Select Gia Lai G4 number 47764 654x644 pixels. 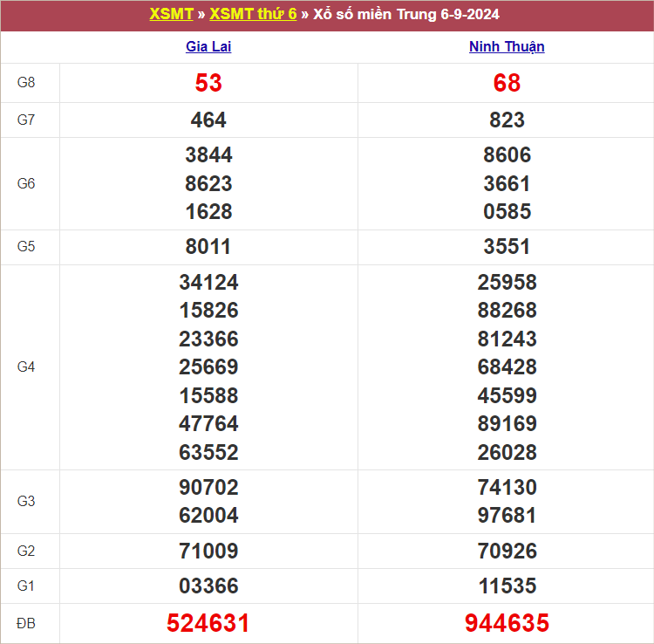click(208, 424)
